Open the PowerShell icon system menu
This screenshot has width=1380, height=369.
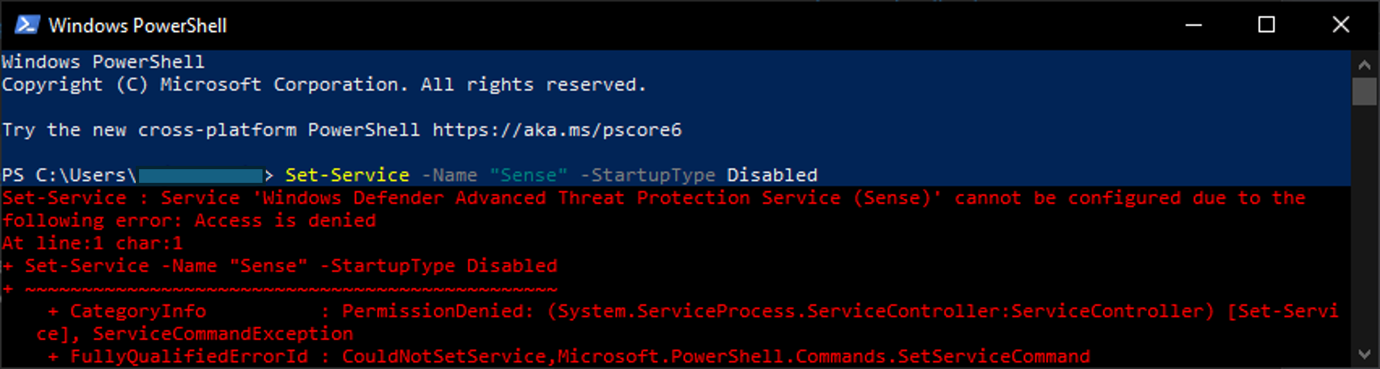click(27, 25)
